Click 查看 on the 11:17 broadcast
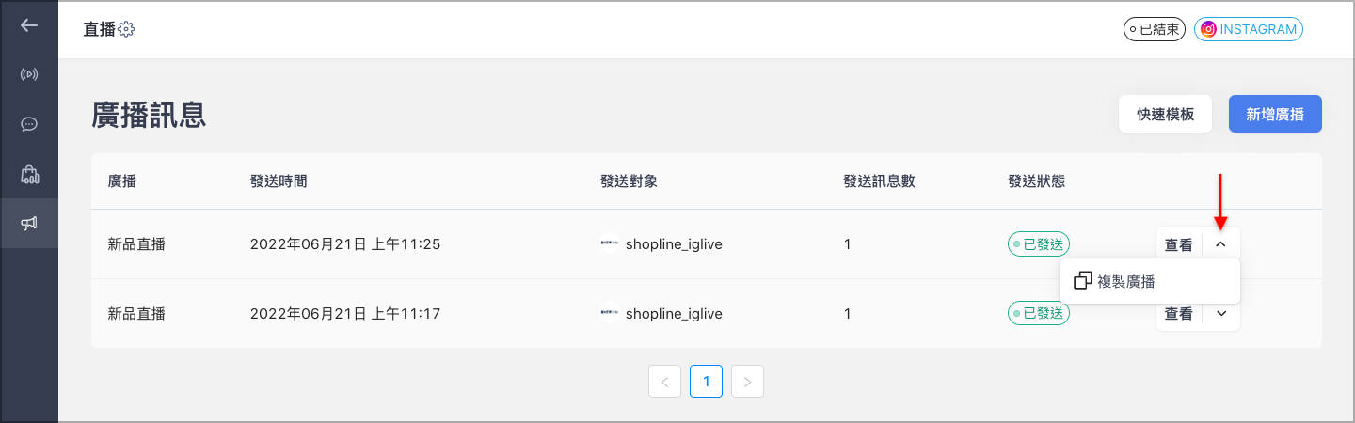Image resolution: width=1355 pixels, height=423 pixels. [x=1178, y=314]
